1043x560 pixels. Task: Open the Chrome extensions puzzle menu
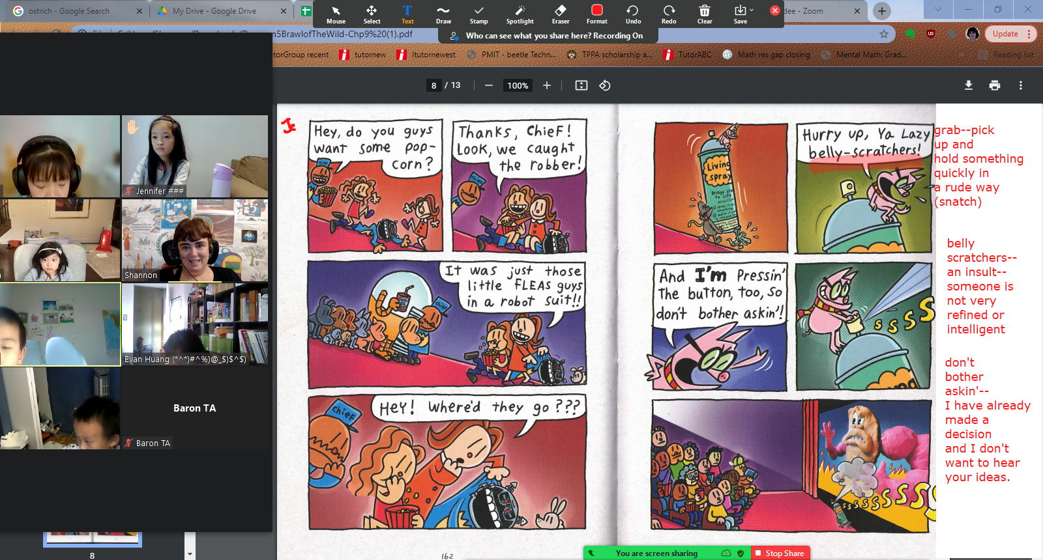952,34
